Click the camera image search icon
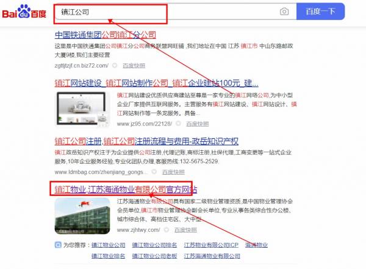366x269 pixels. [x=284, y=12]
